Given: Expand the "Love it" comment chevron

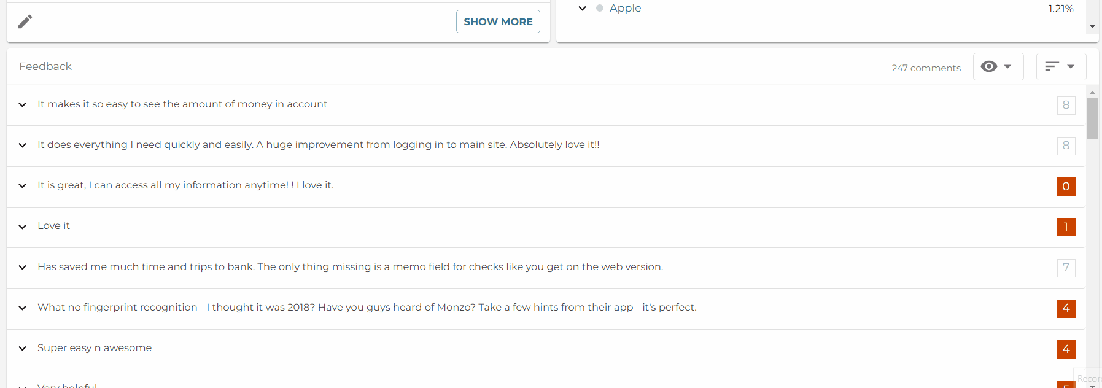Looking at the screenshot, I should 23,227.
